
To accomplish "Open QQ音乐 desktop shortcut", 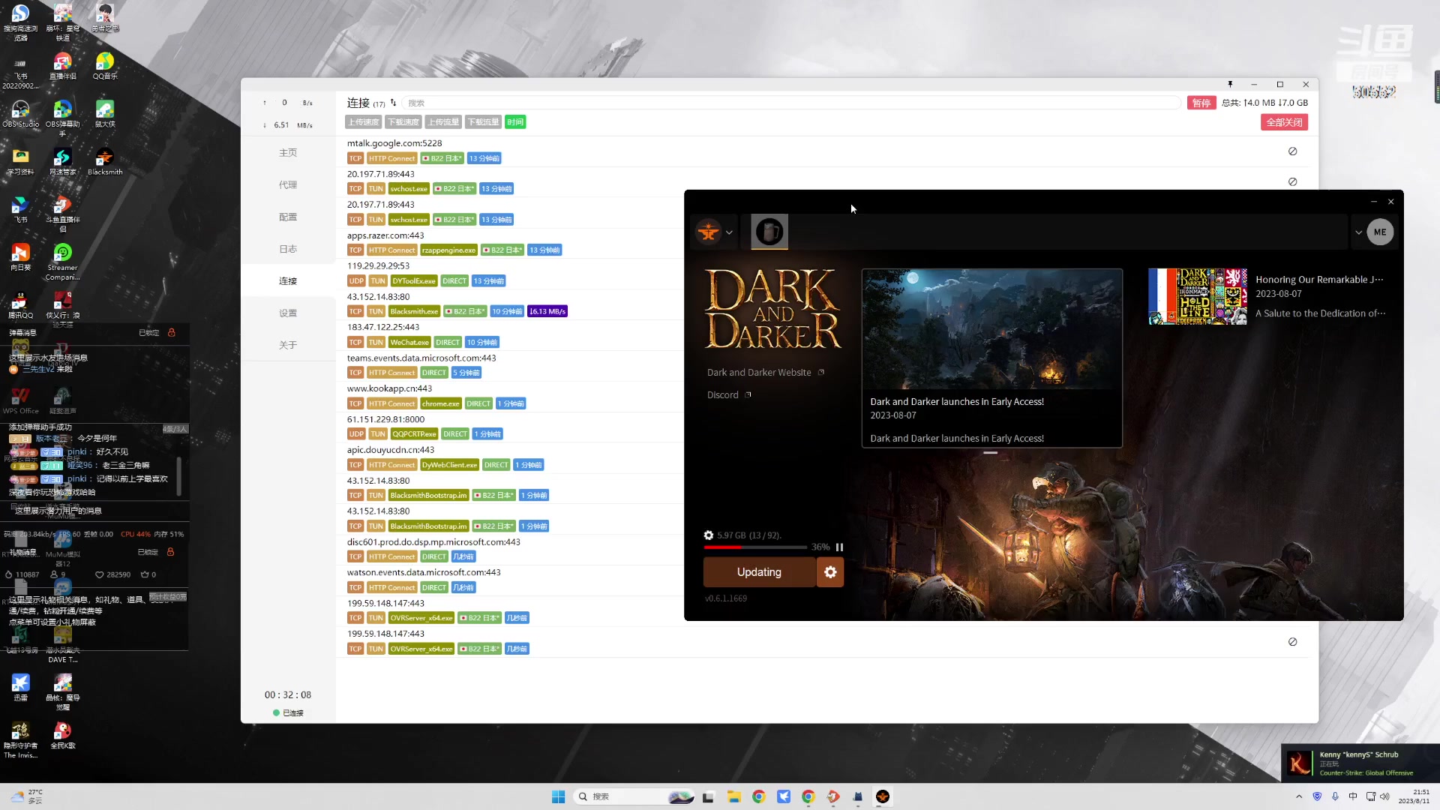I will [x=105, y=67].
